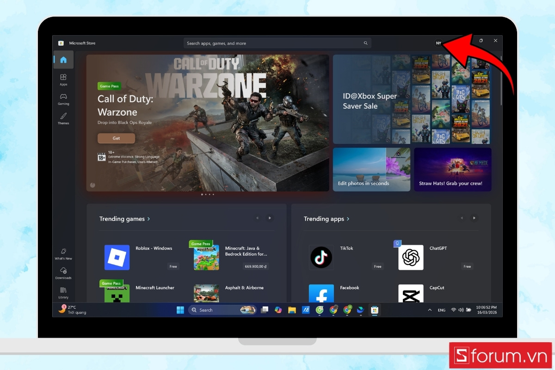555x370 pixels.
Task: Open the ID@Xbox Super Saver Sale card
Action: (x=411, y=99)
